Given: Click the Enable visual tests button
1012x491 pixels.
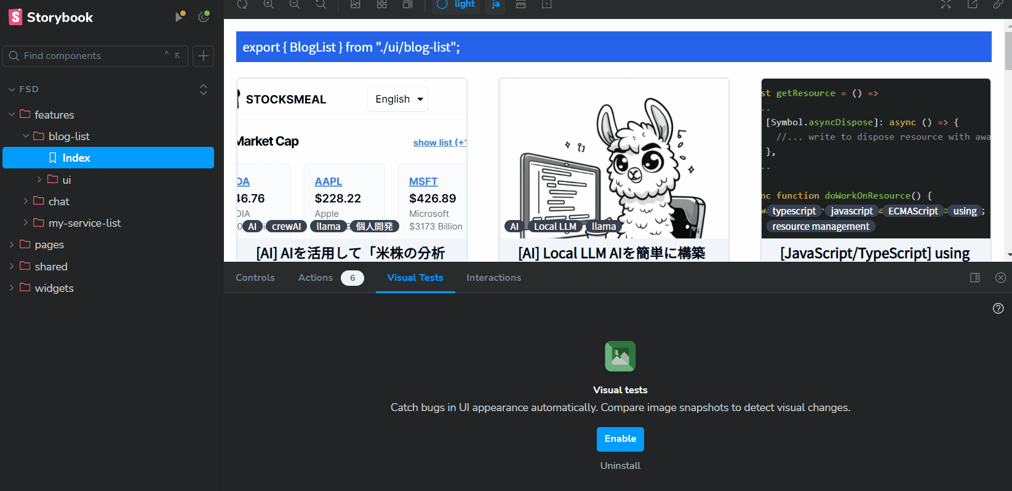Looking at the screenshot, I should click(620, 439).
